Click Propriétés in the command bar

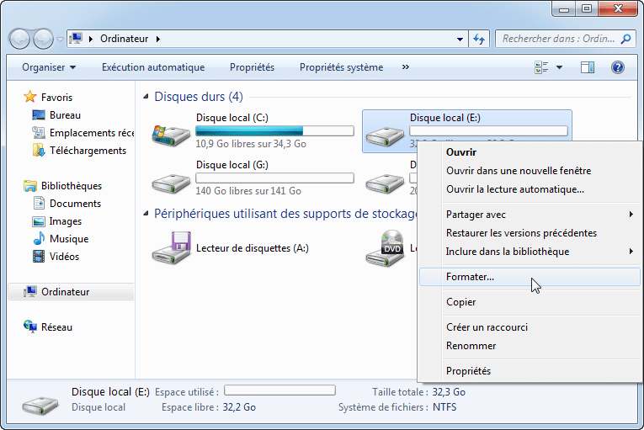(253, 67)
